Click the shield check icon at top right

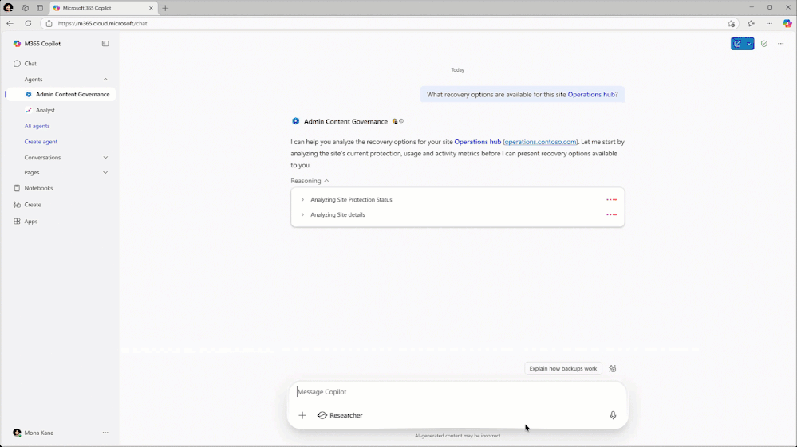[x=764, y=44]
